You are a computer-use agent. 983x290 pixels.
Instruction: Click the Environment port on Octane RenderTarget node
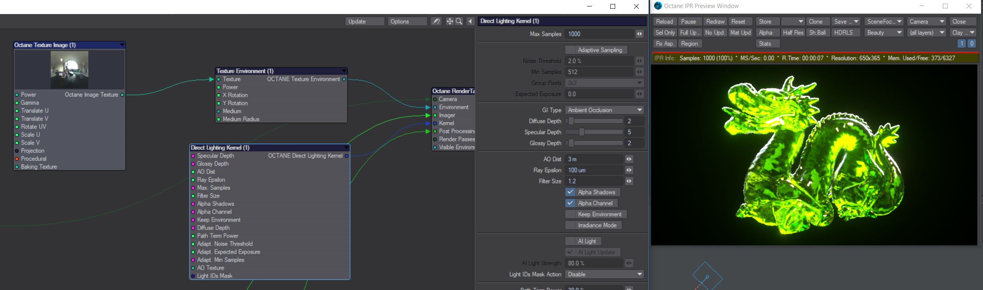435,107
